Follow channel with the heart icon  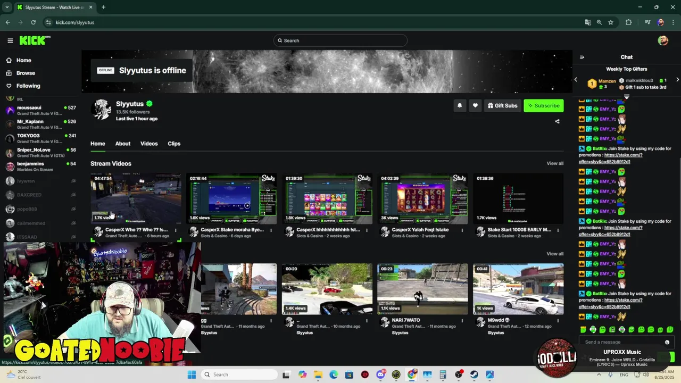click(x=475, y=105)
